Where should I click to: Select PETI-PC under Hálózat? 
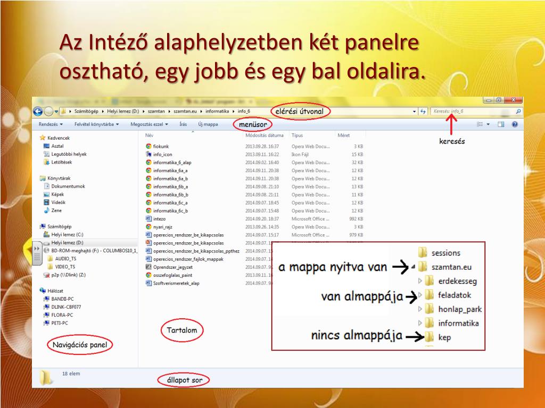click(60, 323)
